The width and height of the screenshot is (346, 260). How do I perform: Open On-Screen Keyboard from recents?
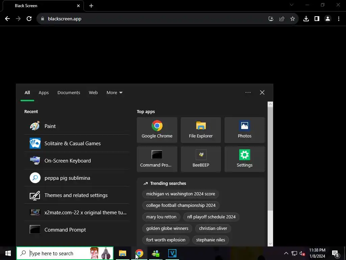tap(77, 161)
